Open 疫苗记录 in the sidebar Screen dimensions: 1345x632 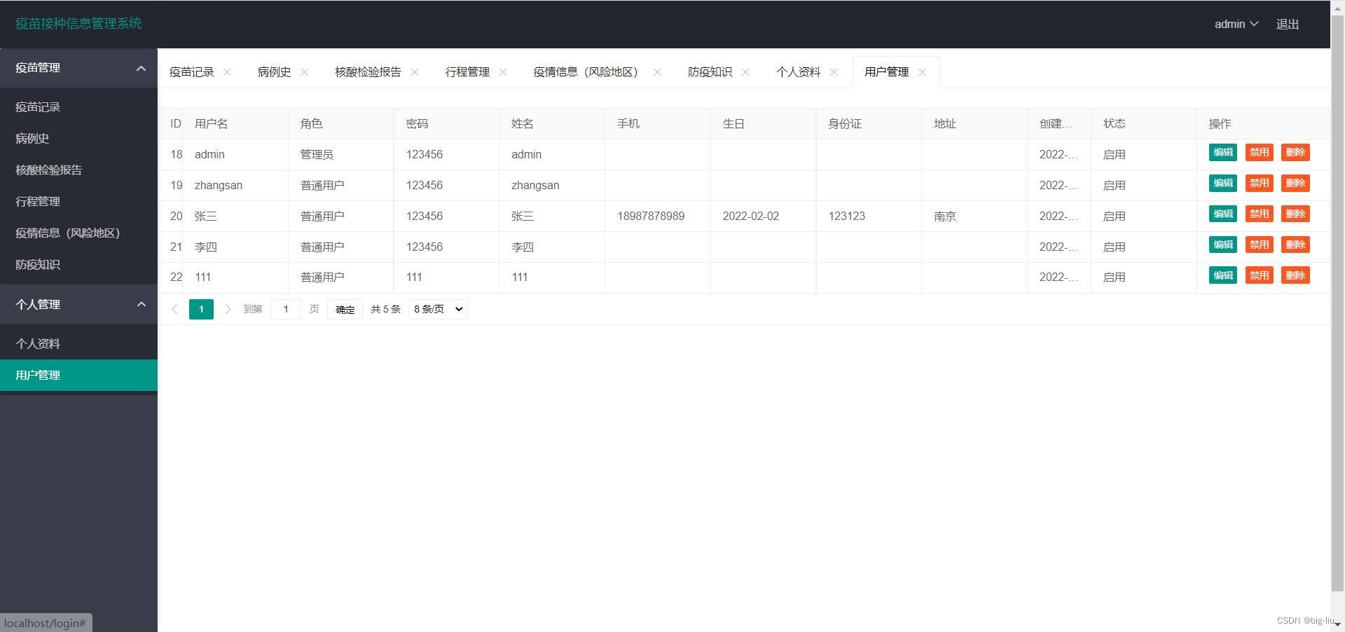78,107
